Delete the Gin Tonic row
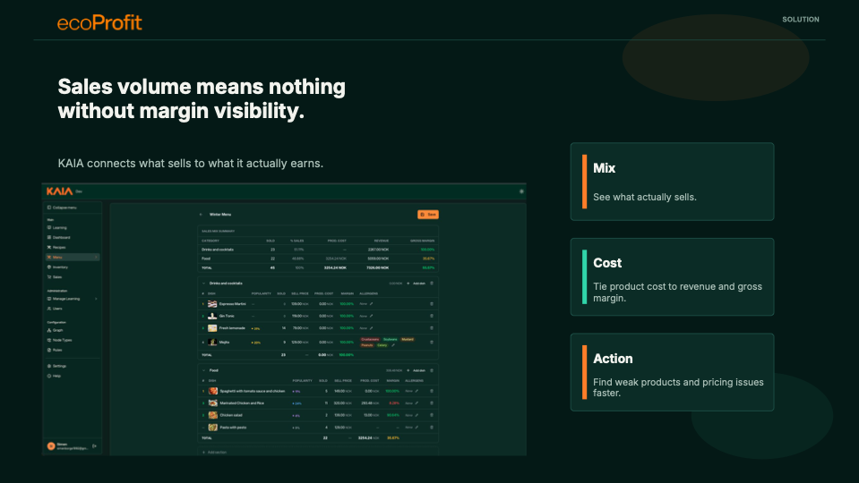The width and height of the screenshot is (859, 483). point(432,316)
